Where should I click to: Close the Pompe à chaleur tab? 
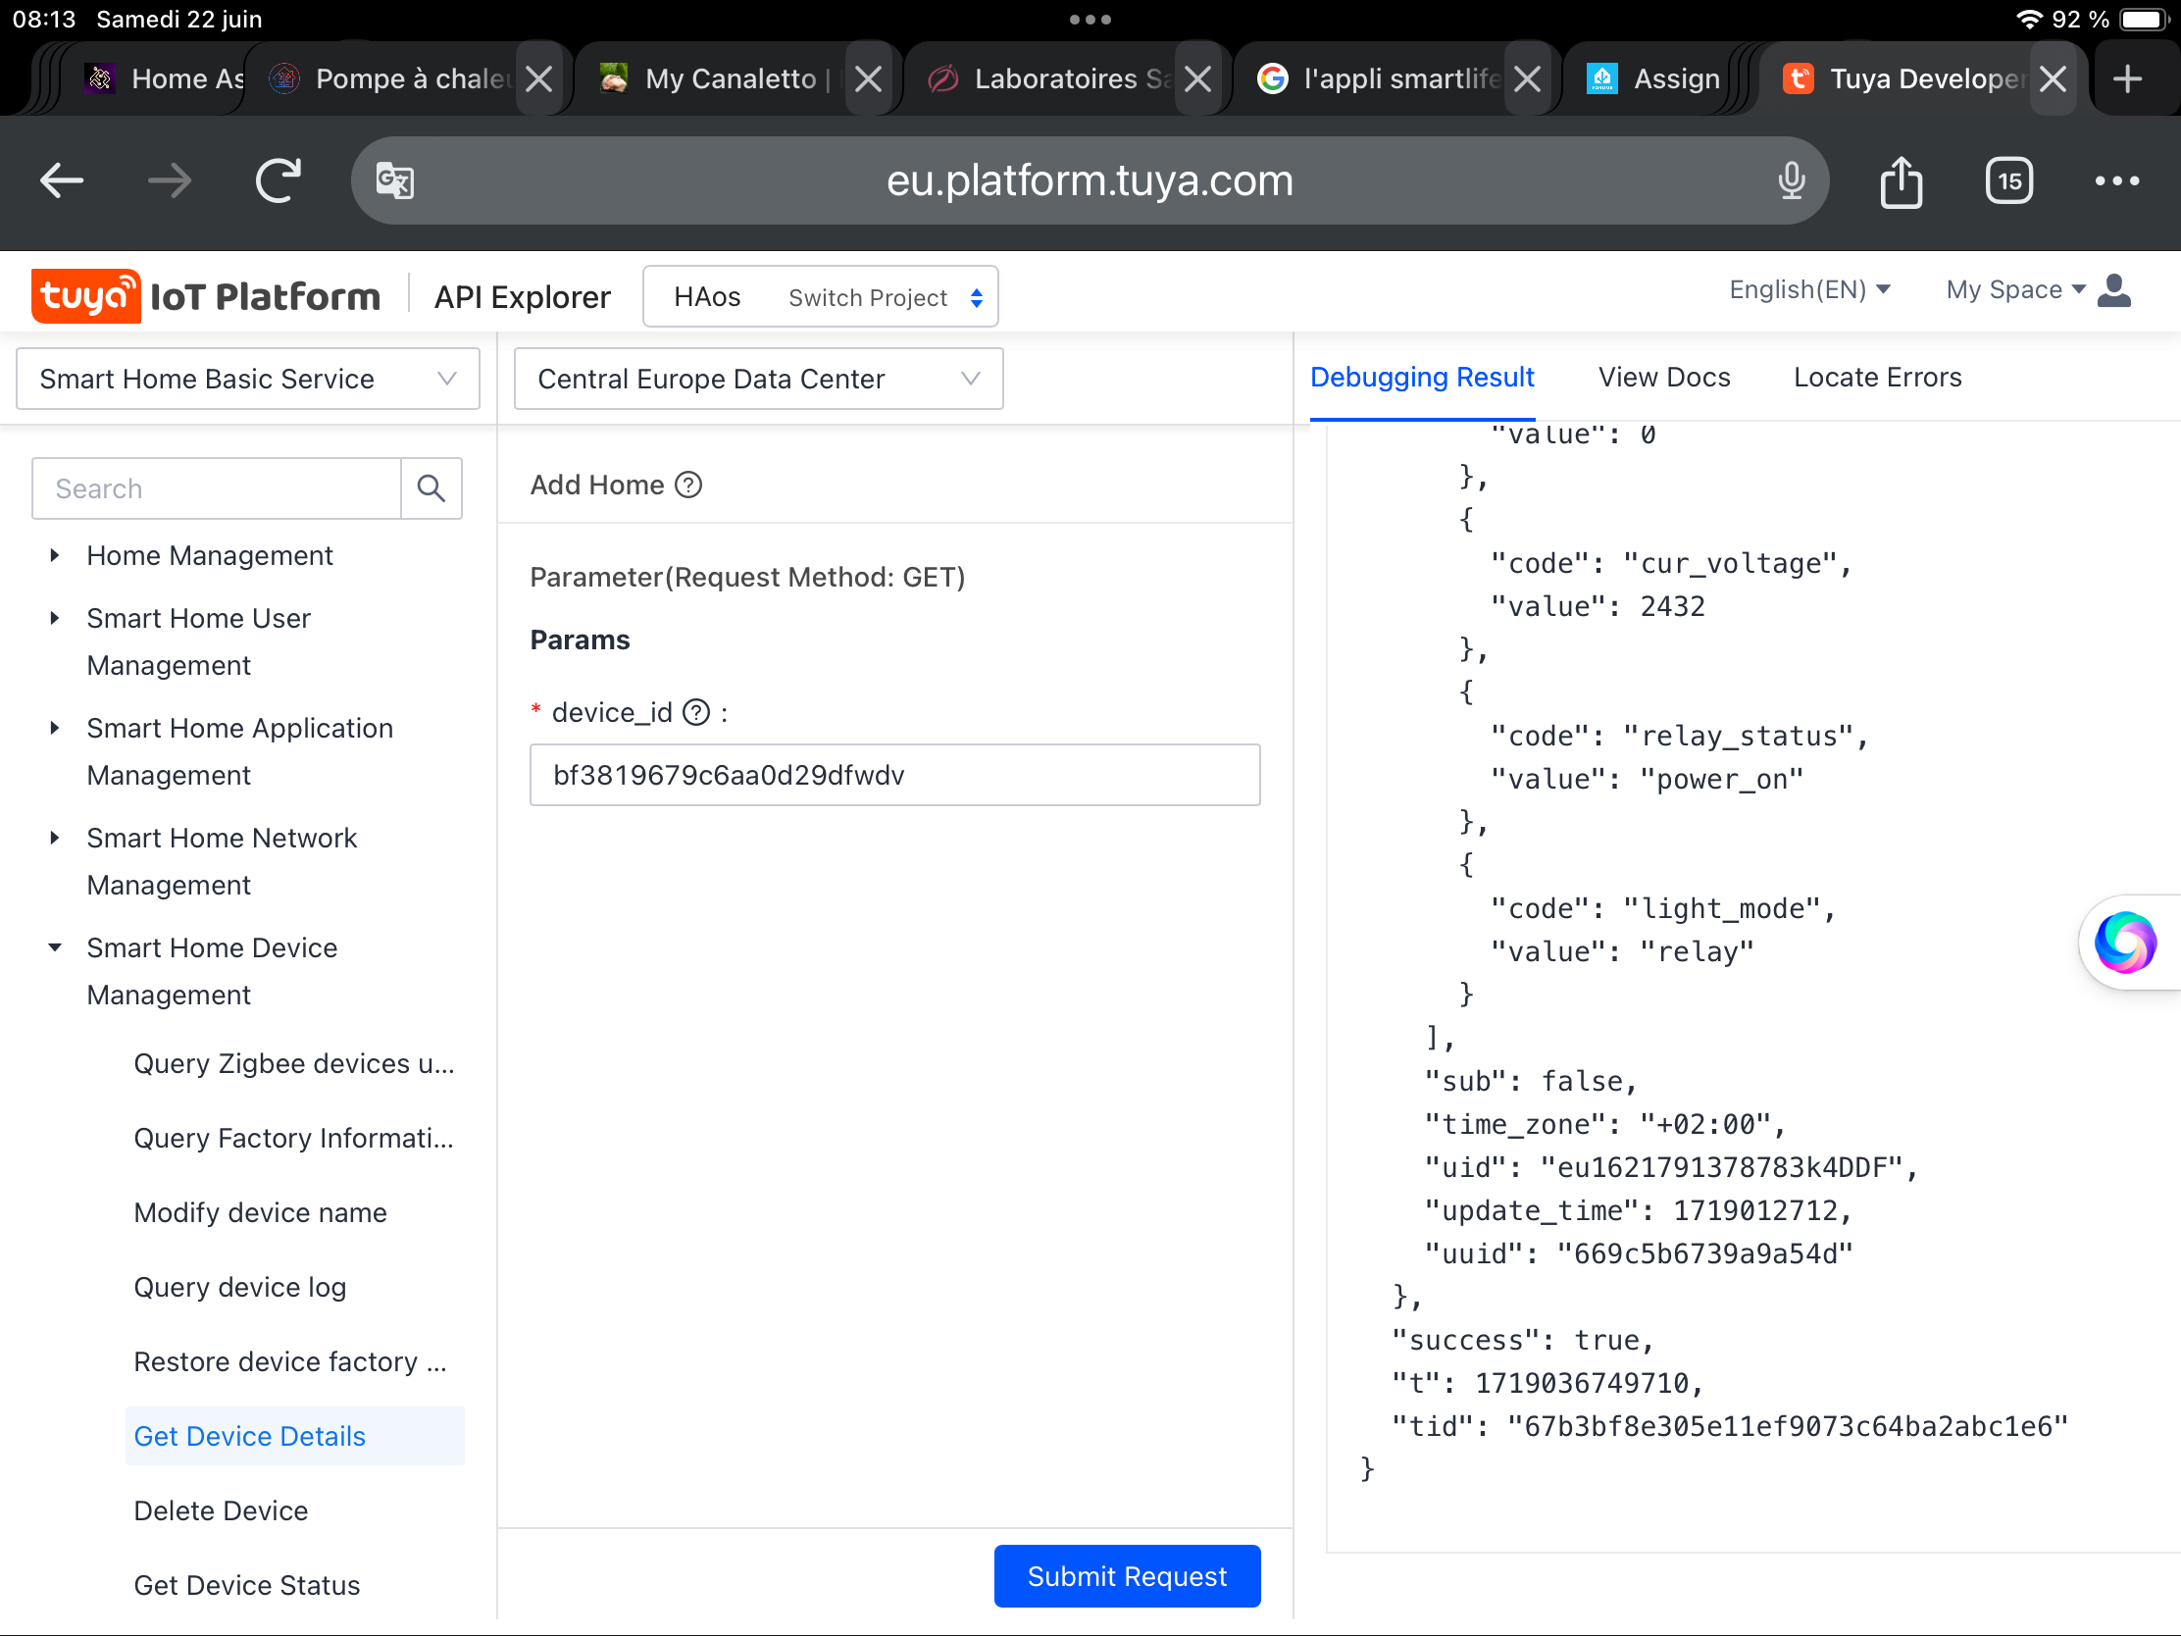pos(539,77)
